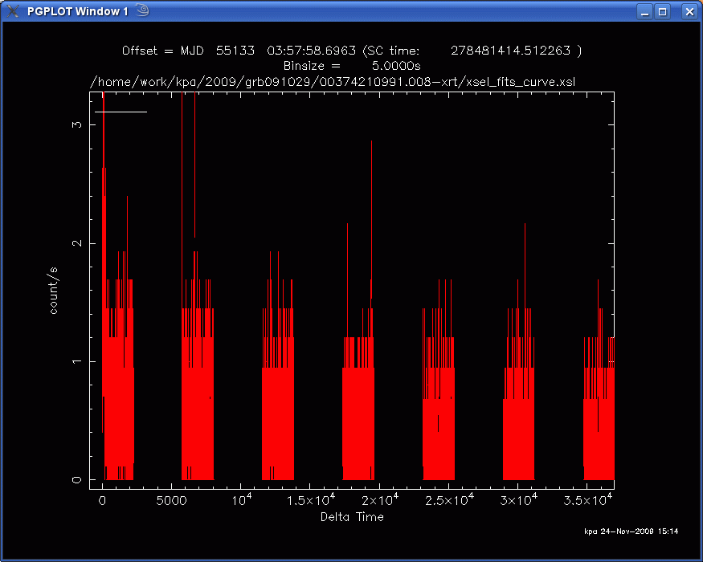Image resolution: width=703 pixels, height=562 pixels.
Task: Click the Offset MJD 55133 header line
Action: point(352,51)
